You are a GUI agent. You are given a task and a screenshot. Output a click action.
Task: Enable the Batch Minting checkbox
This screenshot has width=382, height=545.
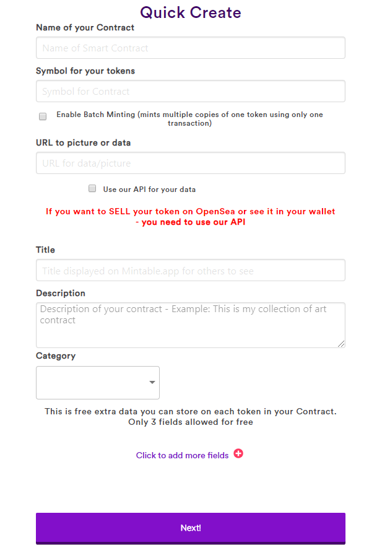pyautogui.click(x=43, y=116)
